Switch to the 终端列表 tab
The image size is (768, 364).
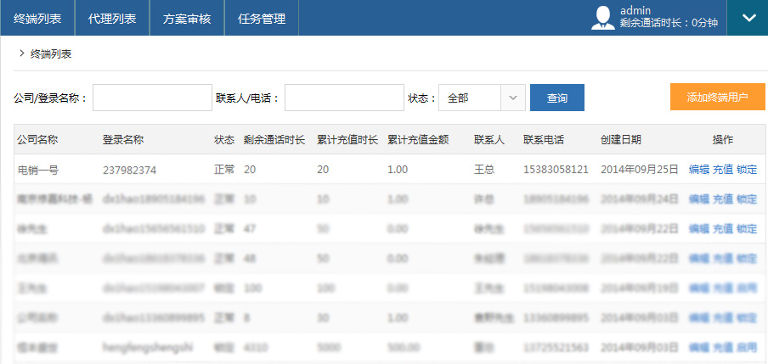coord(37,18)
